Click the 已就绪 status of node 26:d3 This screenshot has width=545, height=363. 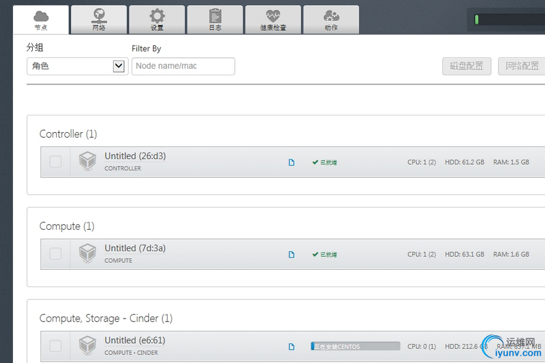324,162
